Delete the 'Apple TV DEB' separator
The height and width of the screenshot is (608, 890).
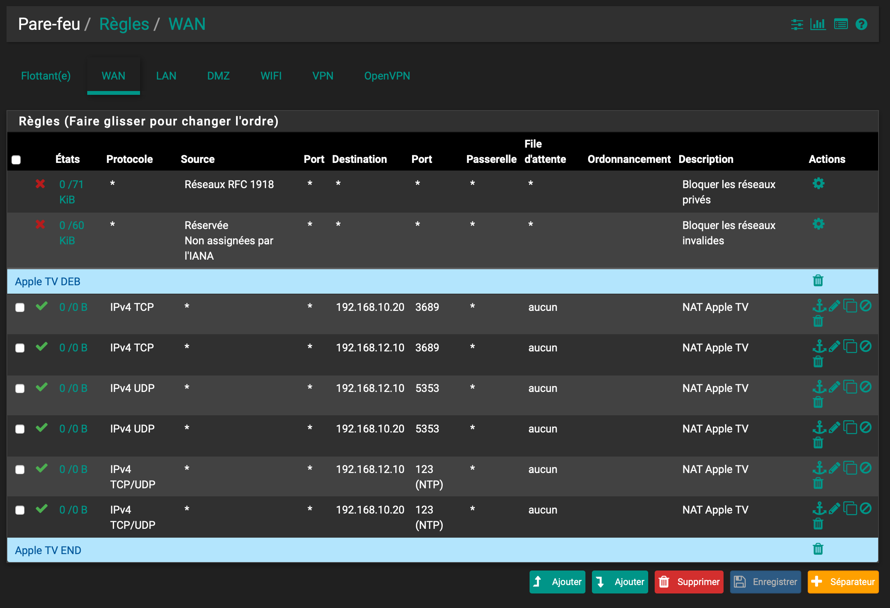coord(818,281)
